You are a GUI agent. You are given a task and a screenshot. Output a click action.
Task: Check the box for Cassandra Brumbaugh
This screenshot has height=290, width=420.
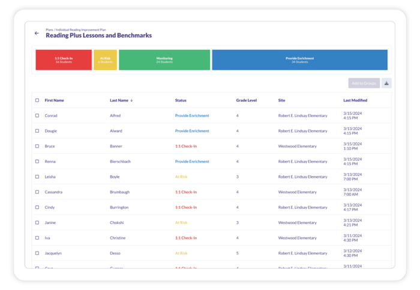click(37, 192)
